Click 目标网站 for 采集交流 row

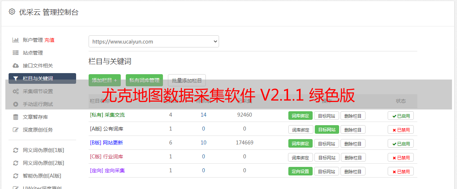[327, 116]
